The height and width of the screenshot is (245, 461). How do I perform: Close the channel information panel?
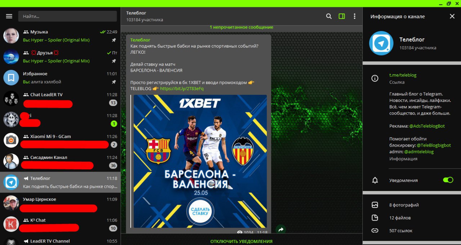[452, 16]
